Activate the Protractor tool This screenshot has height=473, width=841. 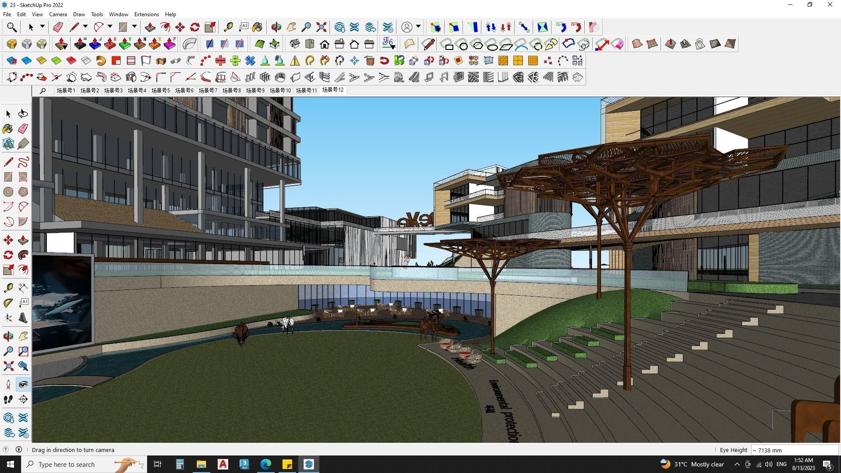(8, 302)
